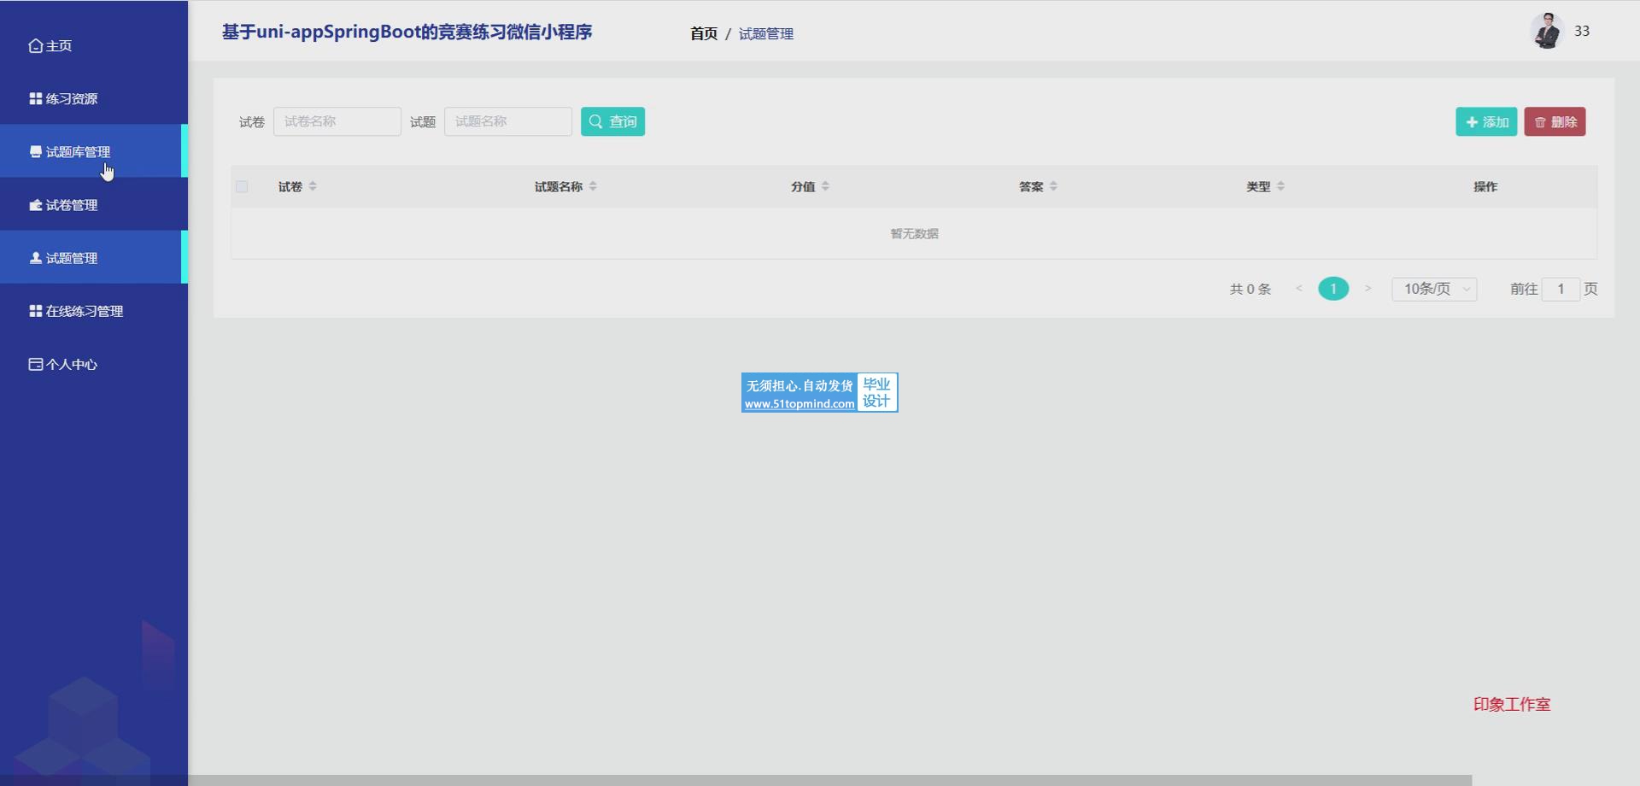Click the icon beside 试题库管理
The height and width of the screenshot is (786, 1640).
(35, 152)
